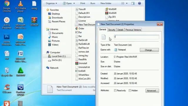Select the Descript.ion file

pyautogui.click(x=83, y=17)
